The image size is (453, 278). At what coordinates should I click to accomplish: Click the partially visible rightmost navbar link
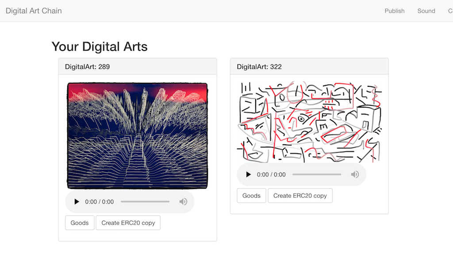450,11
